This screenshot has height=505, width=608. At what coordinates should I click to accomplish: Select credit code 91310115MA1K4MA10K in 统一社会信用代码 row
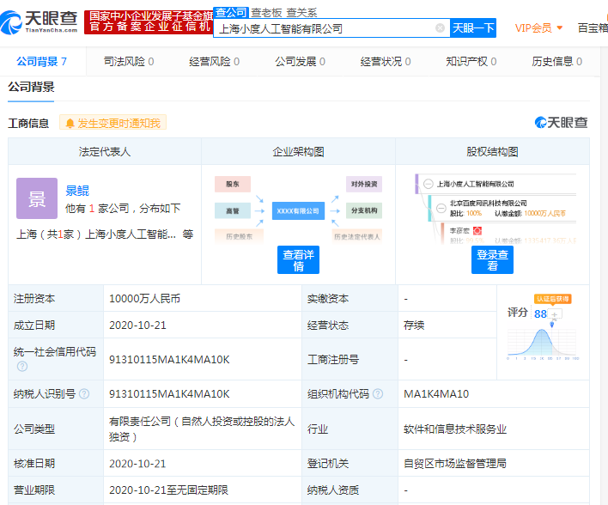point(169,360)
